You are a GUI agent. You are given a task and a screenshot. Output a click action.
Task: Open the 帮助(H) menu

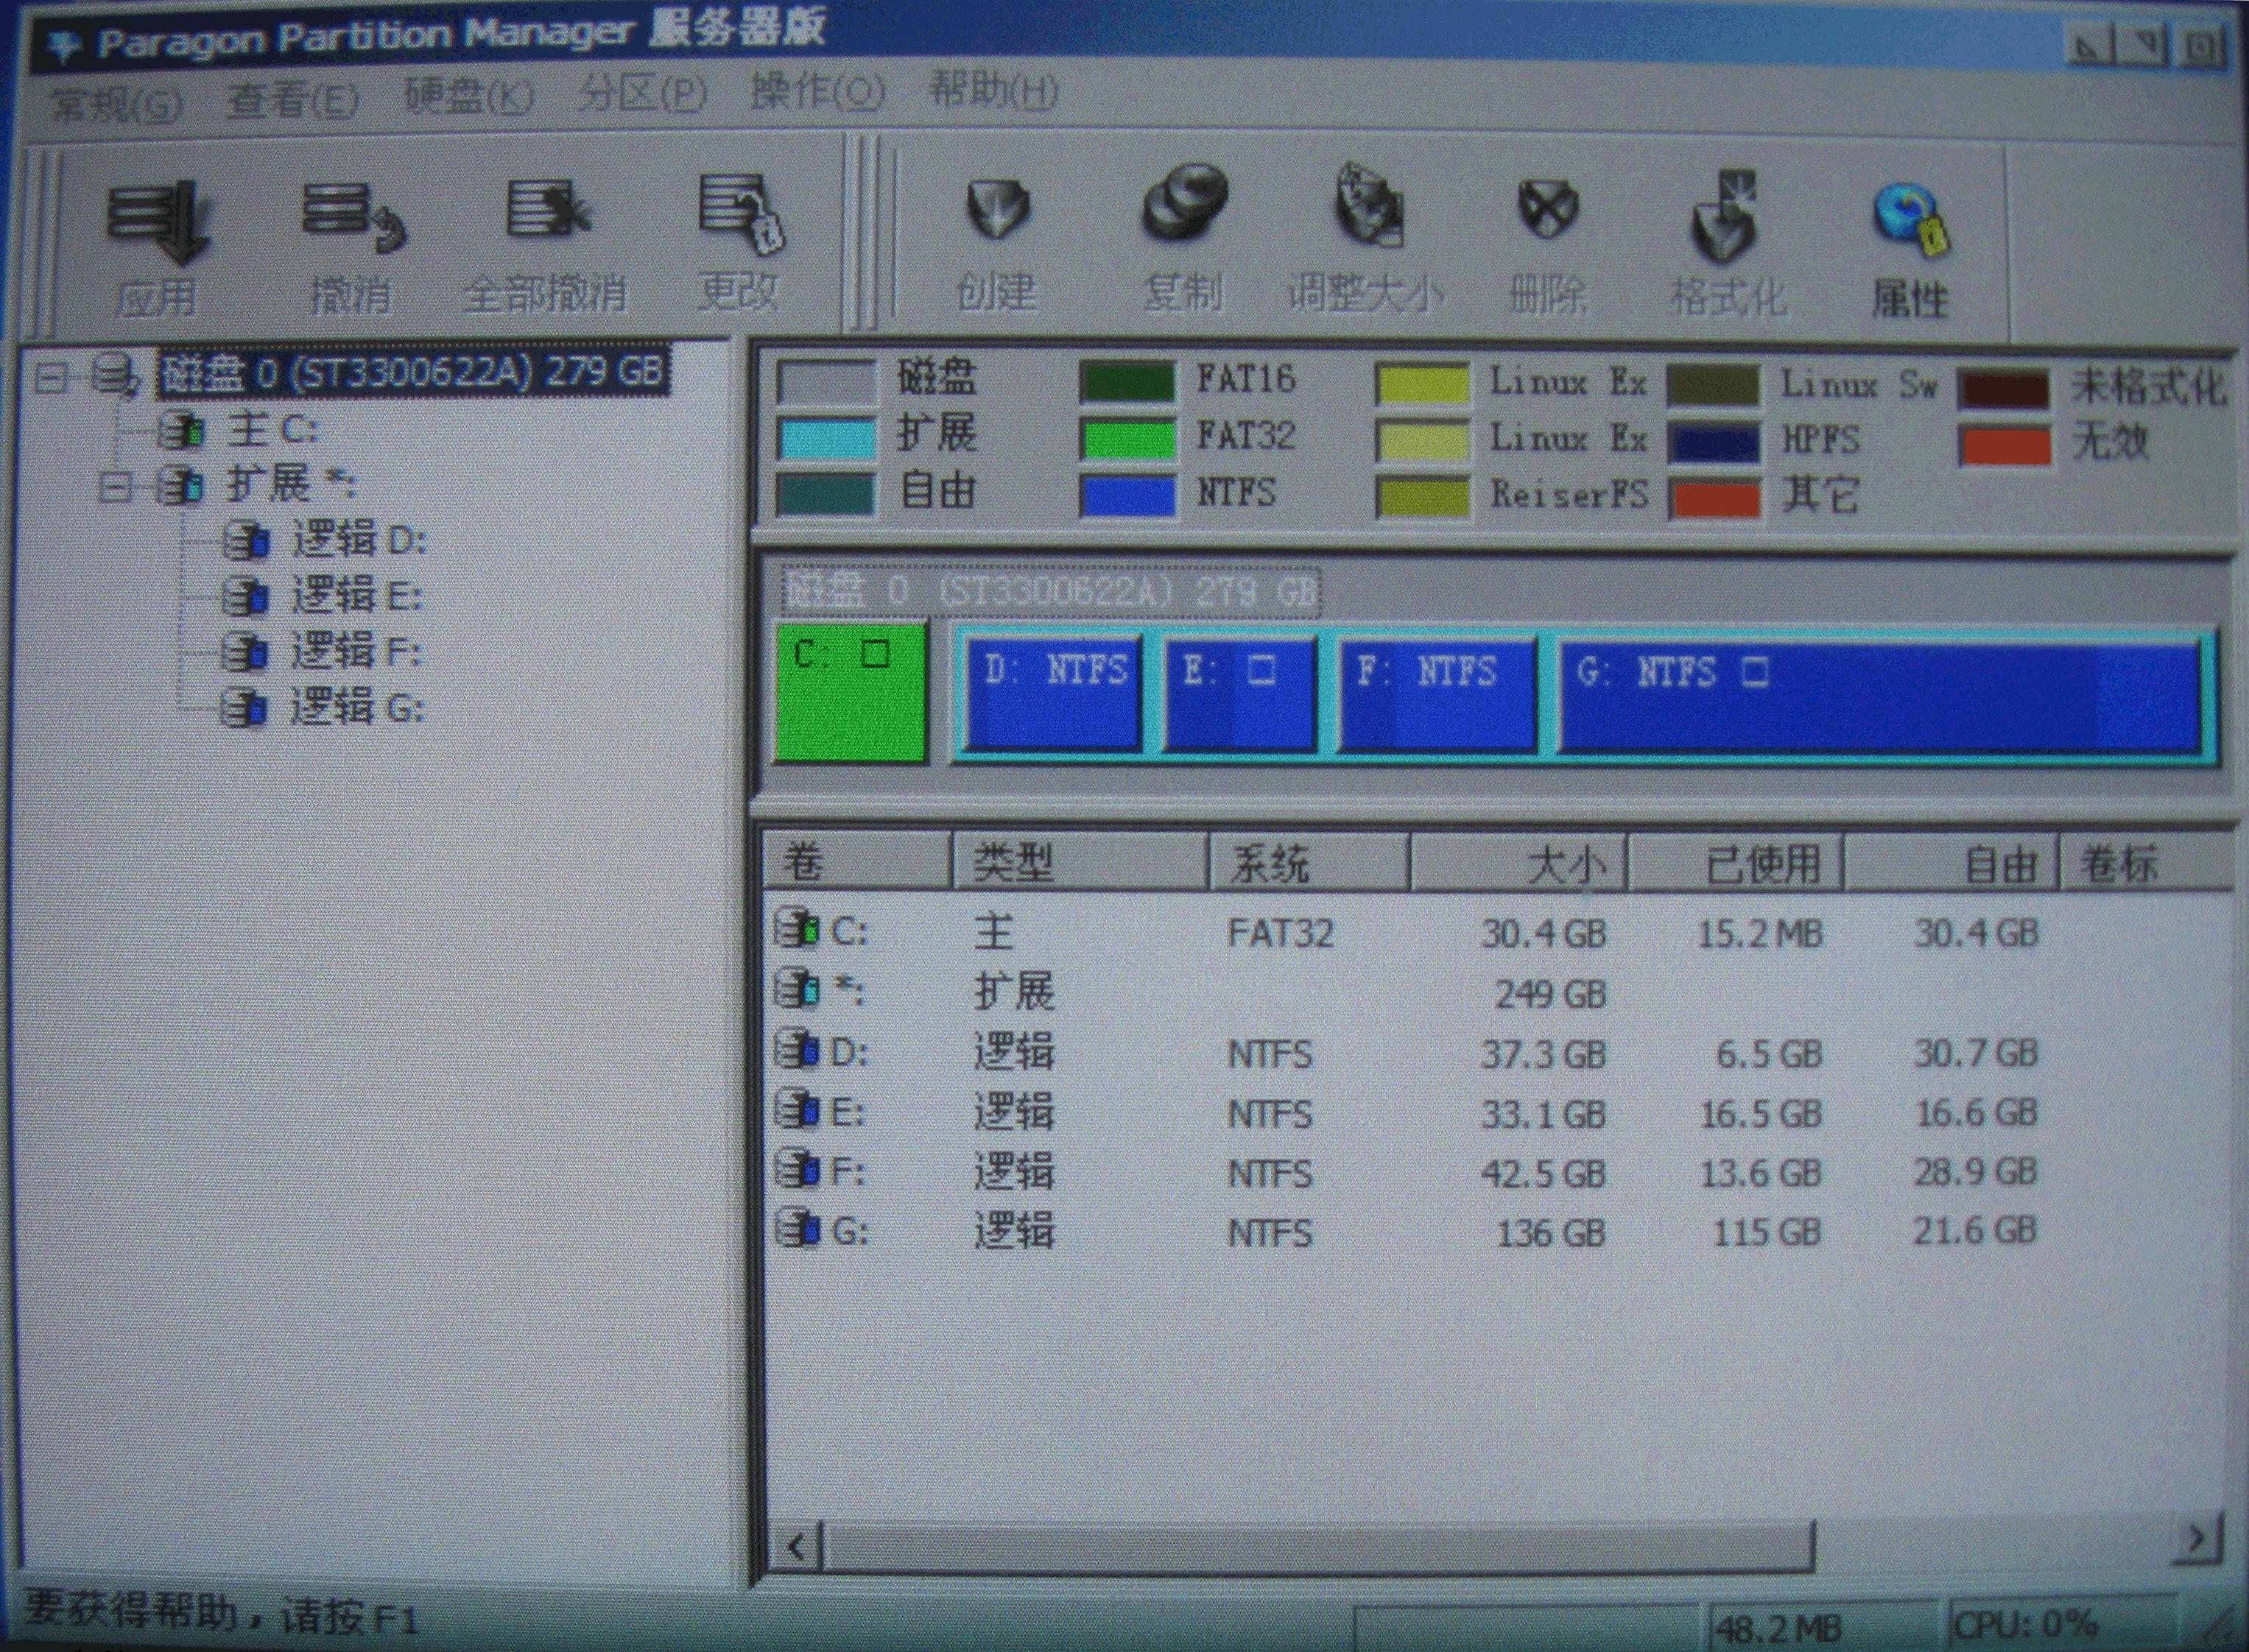click(993, 90)
